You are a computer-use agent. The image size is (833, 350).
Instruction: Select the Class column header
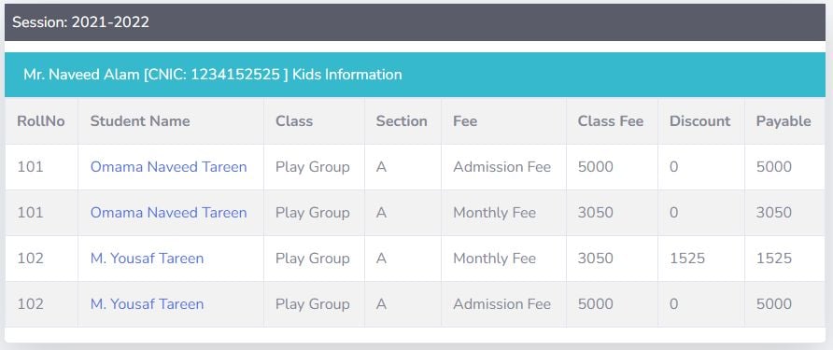(x=314, y=121)
